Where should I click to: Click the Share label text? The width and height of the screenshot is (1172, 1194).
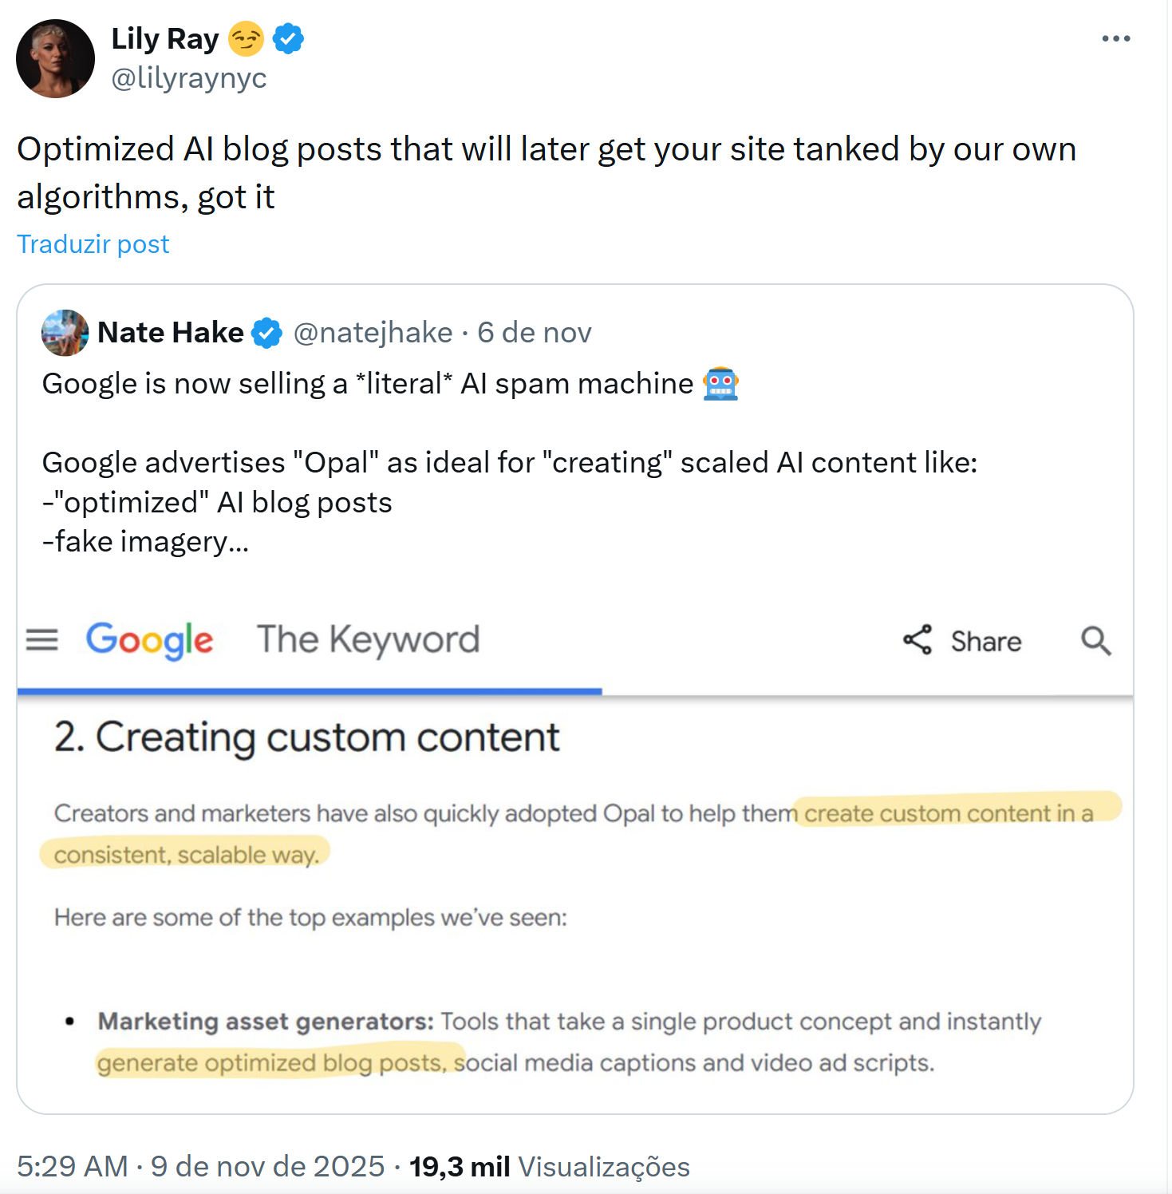[x=986, y=642]
